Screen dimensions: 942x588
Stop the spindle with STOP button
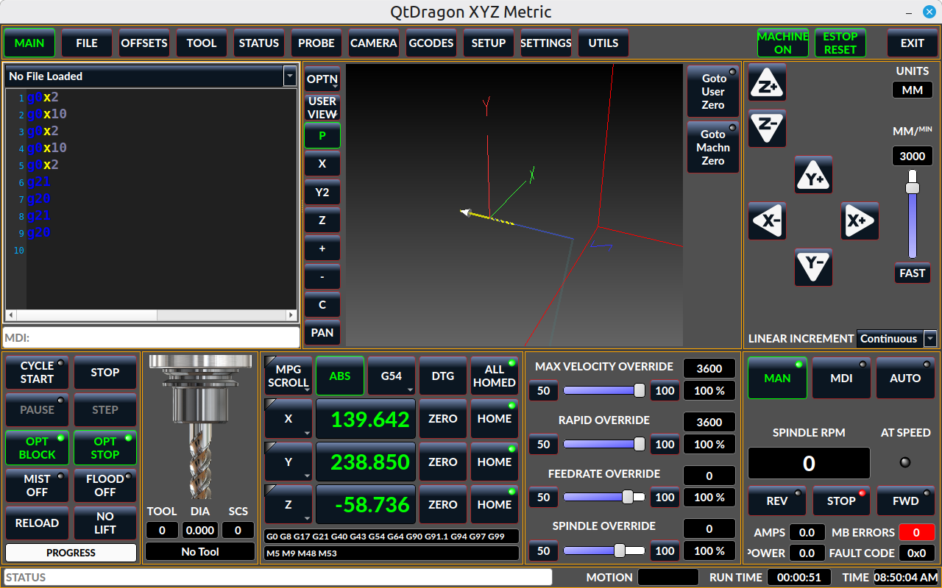point(841,501)
